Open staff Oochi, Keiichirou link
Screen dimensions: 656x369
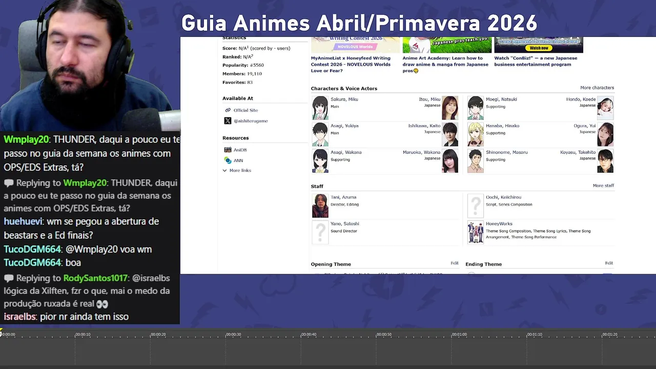pos(503,197)
